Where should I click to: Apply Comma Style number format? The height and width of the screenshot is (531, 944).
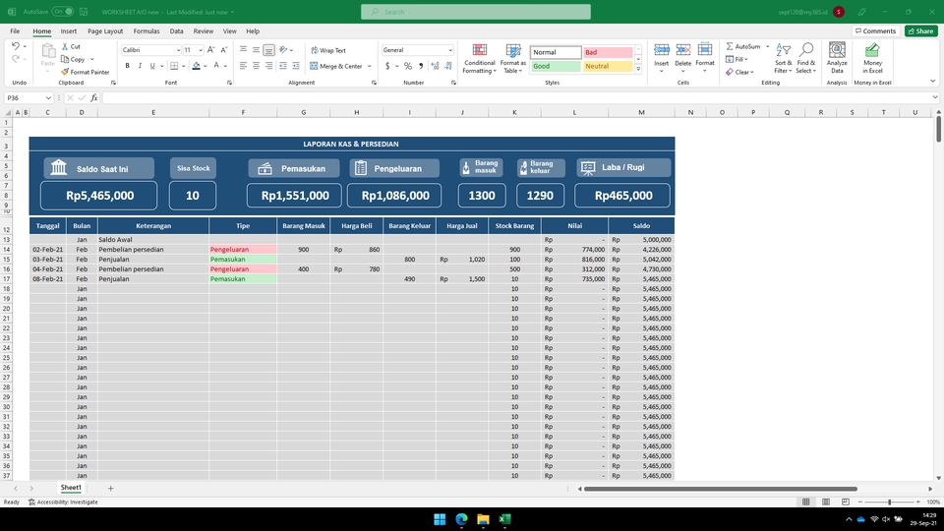421,66
